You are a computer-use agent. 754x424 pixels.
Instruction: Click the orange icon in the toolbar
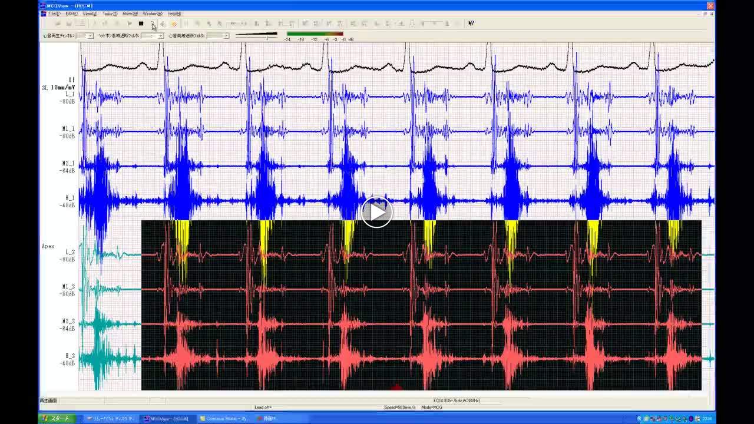pyautogui.click(x=174, y=24)
